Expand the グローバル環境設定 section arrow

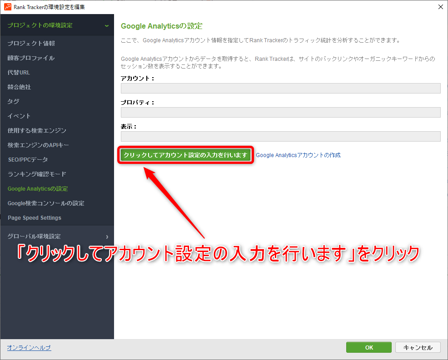(107, 237)
